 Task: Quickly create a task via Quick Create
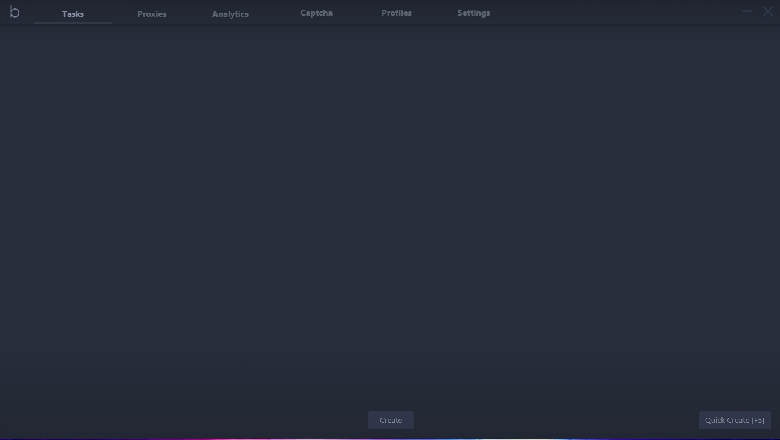pos(735,420)
